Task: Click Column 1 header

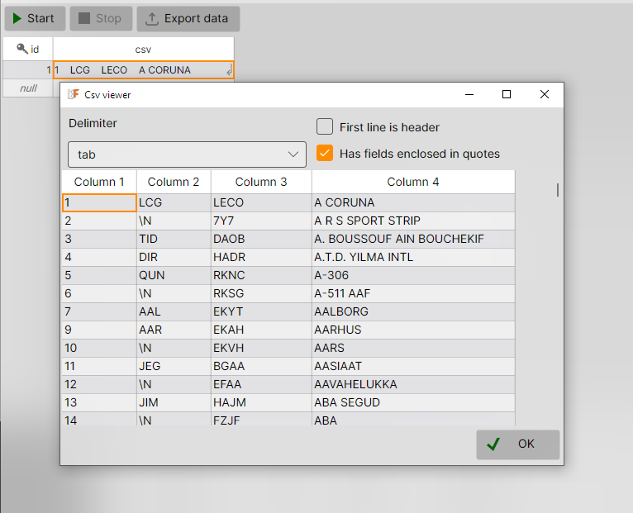Action: click(x=99, y=182)
